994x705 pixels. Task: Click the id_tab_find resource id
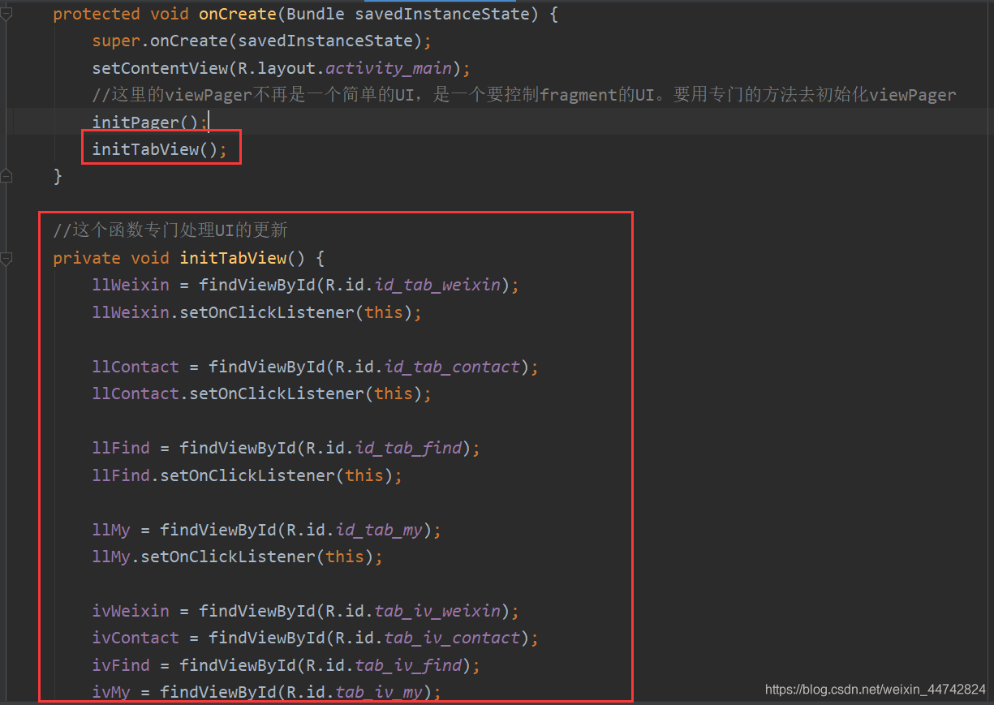[x=408, y=448]
